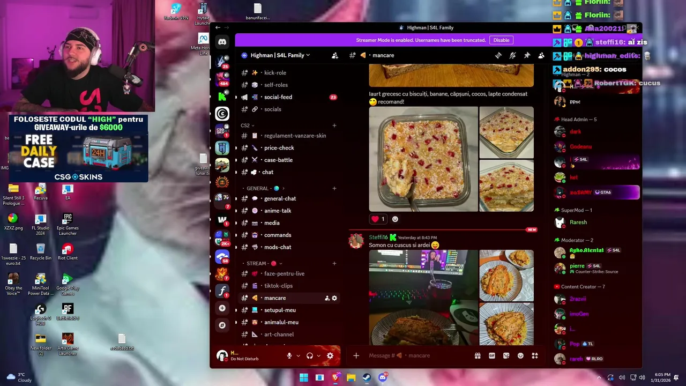Image resolution: width=686 pixels, height=386 pixels.
Task: Hide the member list icon
Action: click(541, 55)
